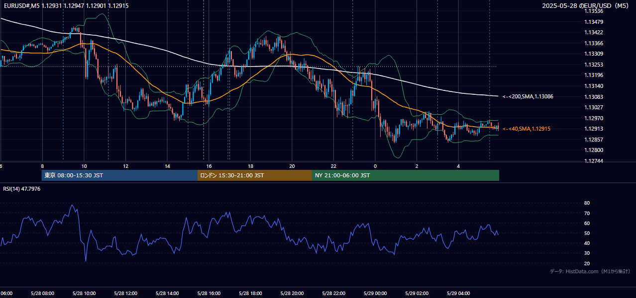This screenshot has height=298, width=636.
Task: Click the 40,SMA,1.12915 line label
Action: click(x=527, y=129)
